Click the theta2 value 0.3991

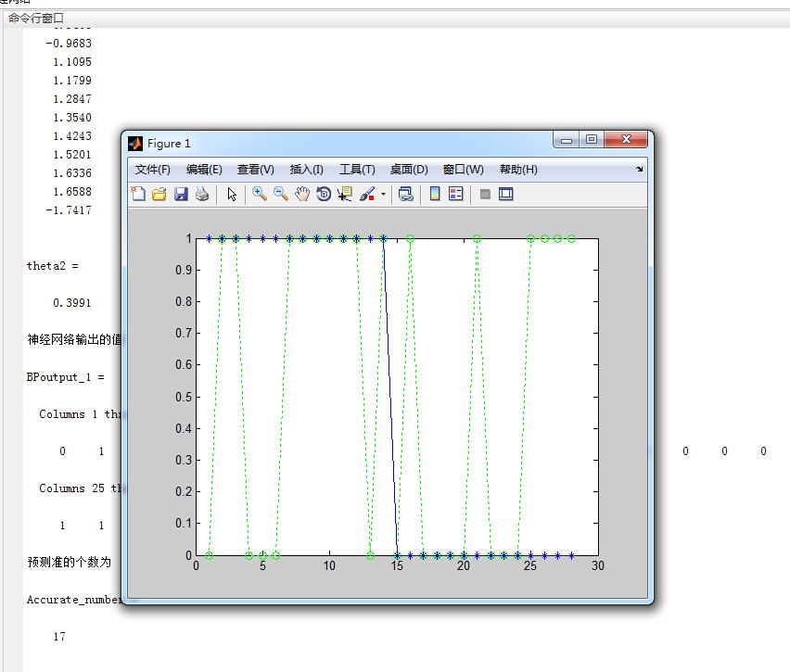coord(72,303)
